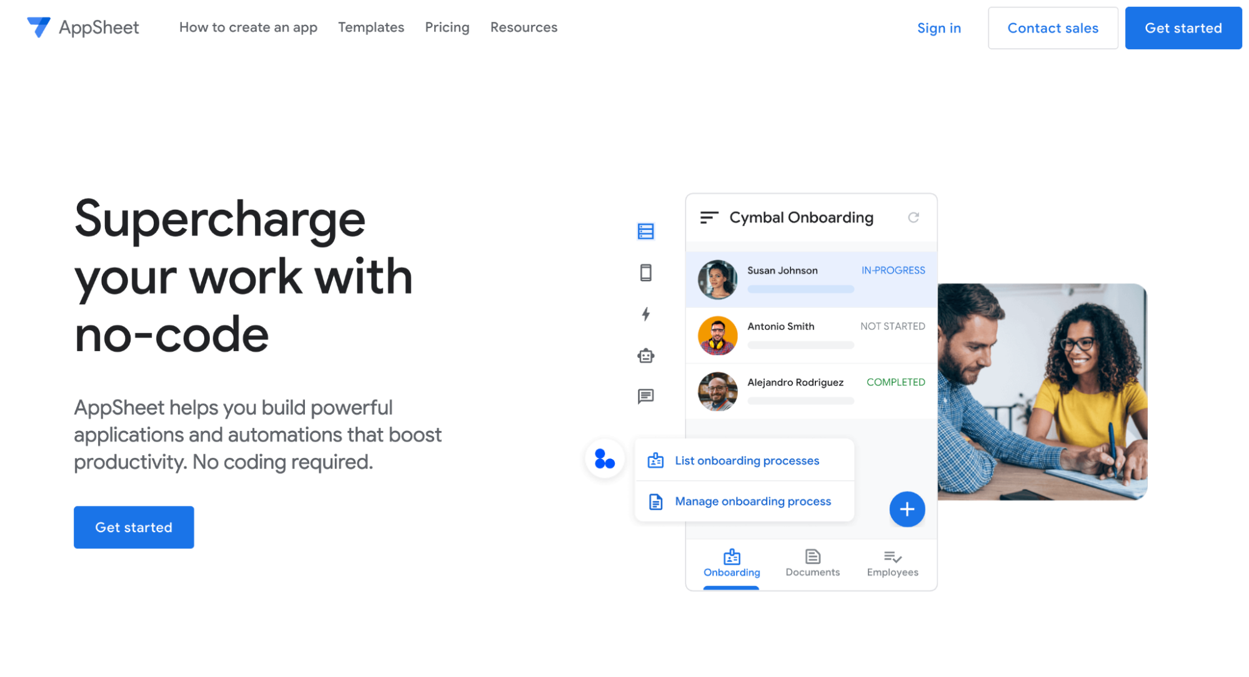
Task: Go to the Pricing page
Action: [447, 27]
